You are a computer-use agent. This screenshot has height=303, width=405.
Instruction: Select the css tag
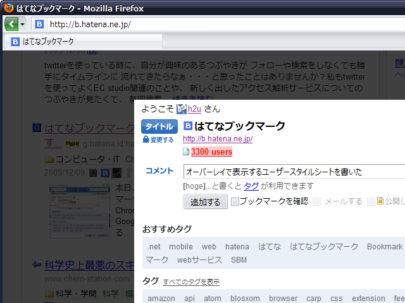pos(336,299)
